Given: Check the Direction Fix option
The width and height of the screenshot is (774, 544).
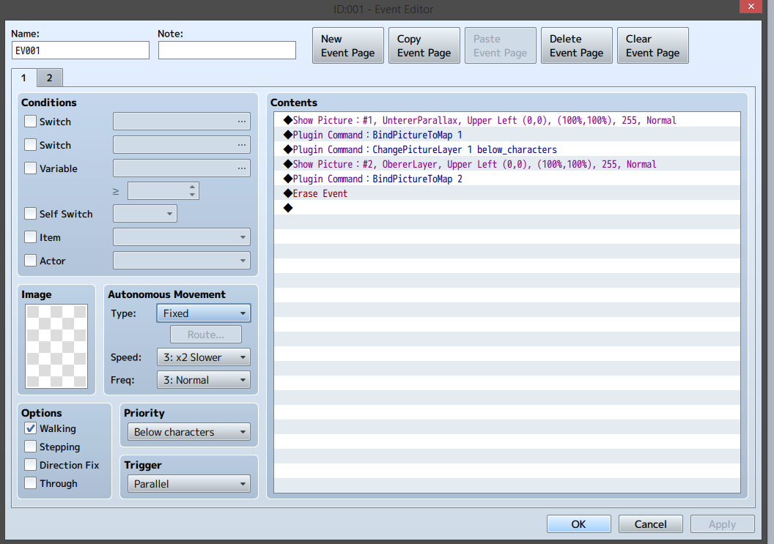Looking at the screenshot, I should 30,465.
